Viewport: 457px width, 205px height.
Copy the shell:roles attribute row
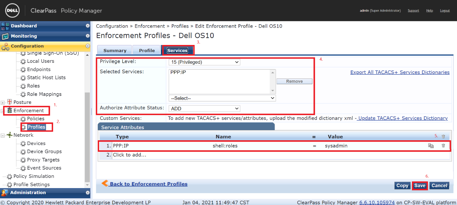[x=431, y=146]
